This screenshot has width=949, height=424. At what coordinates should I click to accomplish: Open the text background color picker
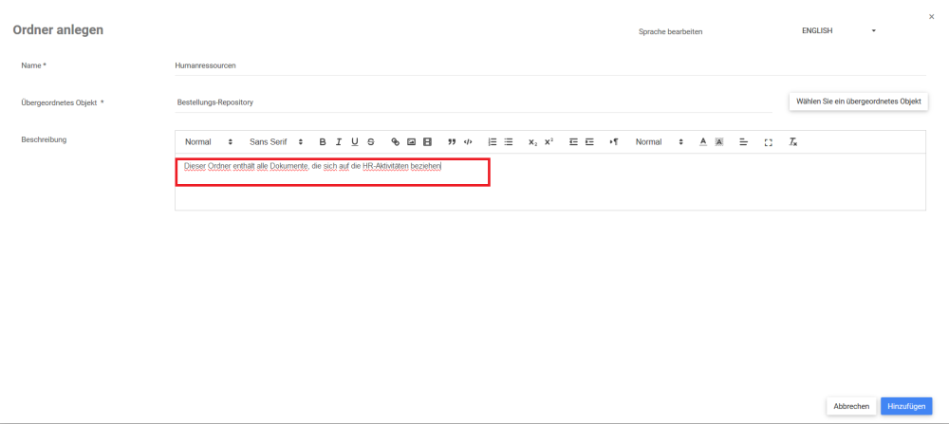(719, 142)
